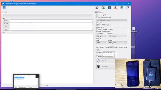The height and width of the screenshot is (90, 161).
Task: Open the Service RPMB tab
Action: pos(123,47)
